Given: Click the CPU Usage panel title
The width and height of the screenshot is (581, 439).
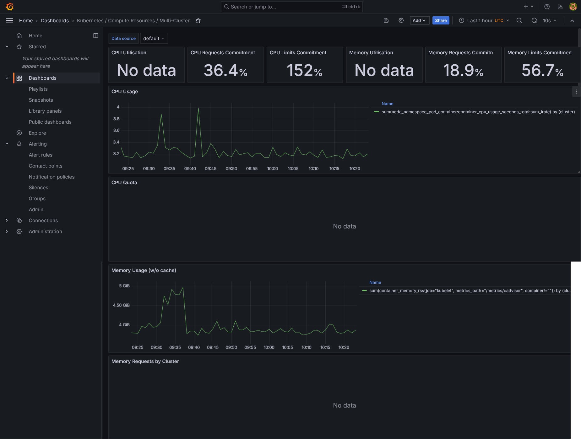Looking at the screenshot, I should (125, 92).
